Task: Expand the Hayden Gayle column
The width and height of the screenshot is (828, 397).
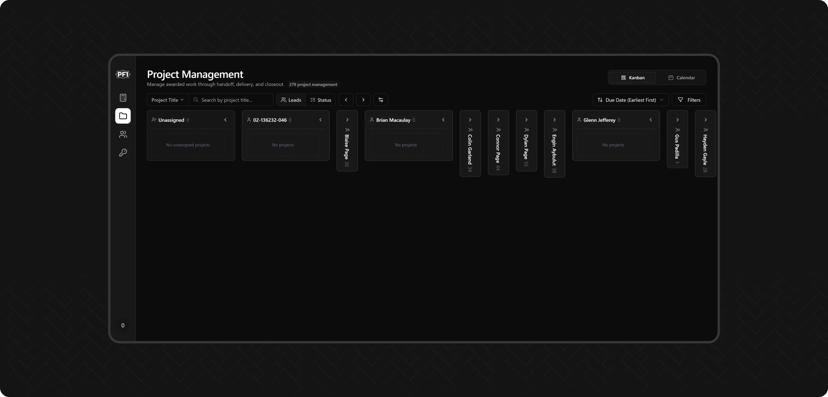Action: [706, 120]
